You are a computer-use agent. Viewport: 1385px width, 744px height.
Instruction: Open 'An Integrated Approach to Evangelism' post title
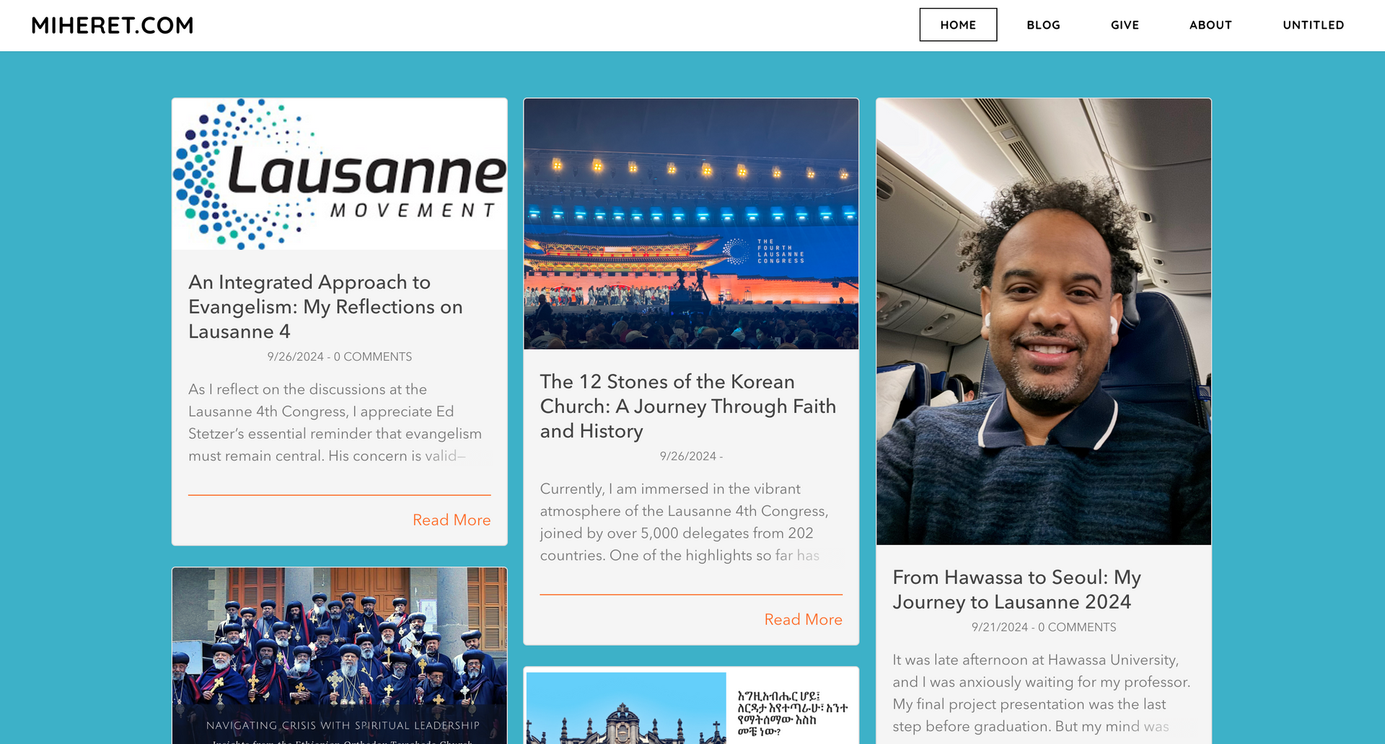point(325,307)
